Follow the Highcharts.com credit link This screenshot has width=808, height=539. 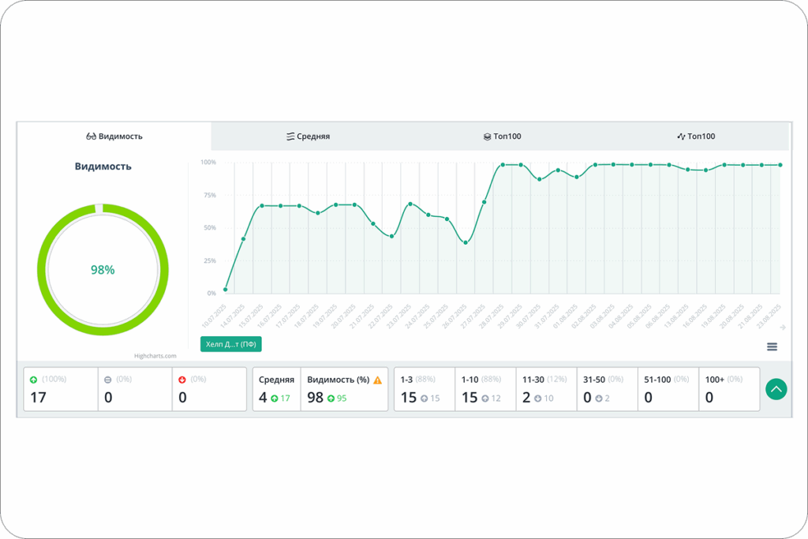[155, 356]
